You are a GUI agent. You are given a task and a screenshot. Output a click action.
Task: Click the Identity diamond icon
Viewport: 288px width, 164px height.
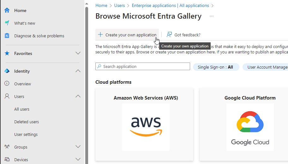[x=7, y=71]
